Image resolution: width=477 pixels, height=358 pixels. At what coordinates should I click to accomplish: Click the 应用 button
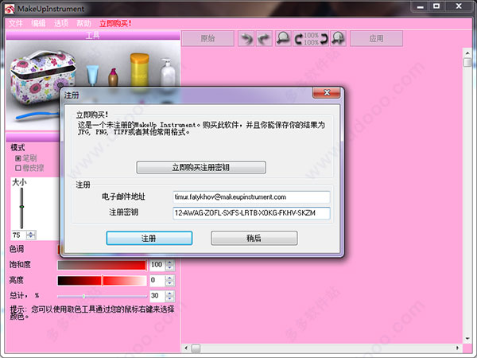pyautogui.click(x=376, y=39)
